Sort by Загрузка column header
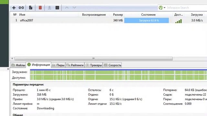Viewport: 207px width, 116px height. click(197, 15)
